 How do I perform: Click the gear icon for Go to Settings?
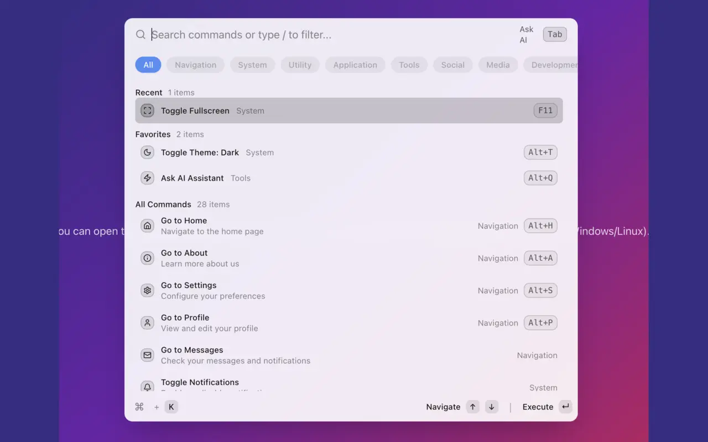point(147,291)
